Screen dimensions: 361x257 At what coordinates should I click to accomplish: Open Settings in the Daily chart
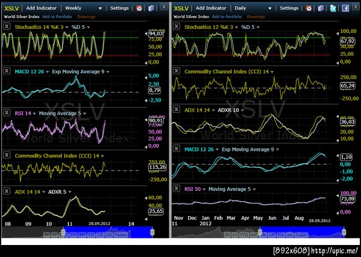point(289,8)
